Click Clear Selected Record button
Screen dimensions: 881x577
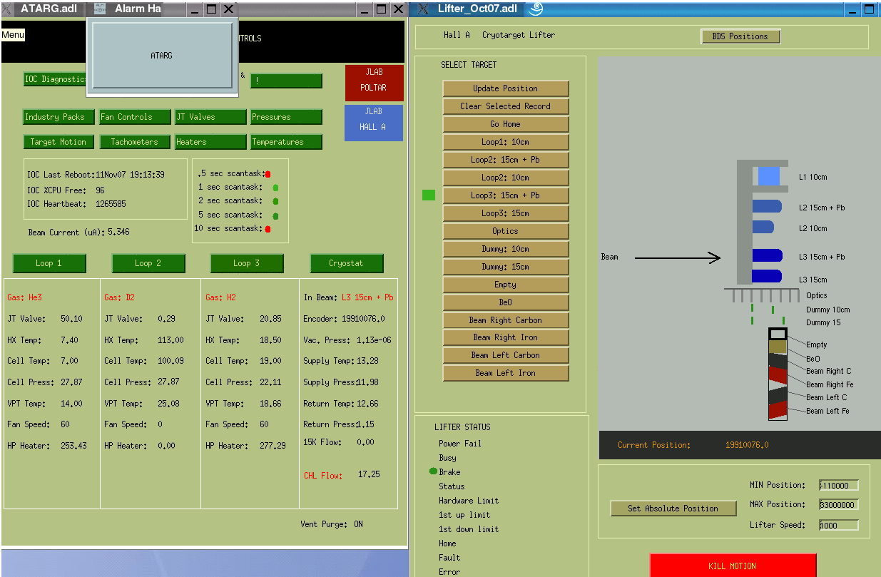pyautogui.click(x=506, y=106)
